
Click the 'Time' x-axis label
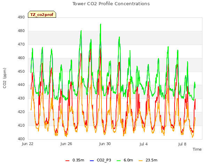197,149
